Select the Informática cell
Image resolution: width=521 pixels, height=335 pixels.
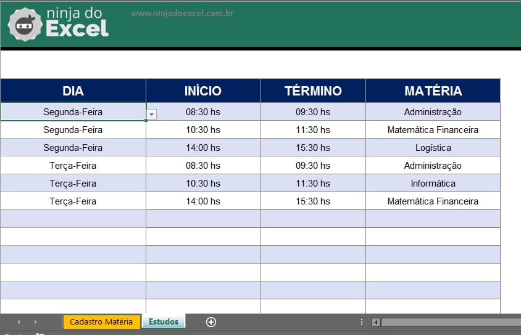click(x=433, y=184)
